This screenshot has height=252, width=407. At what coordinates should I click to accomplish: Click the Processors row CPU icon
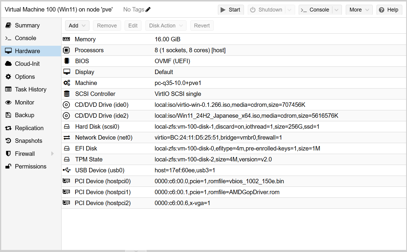coord(66,50)
